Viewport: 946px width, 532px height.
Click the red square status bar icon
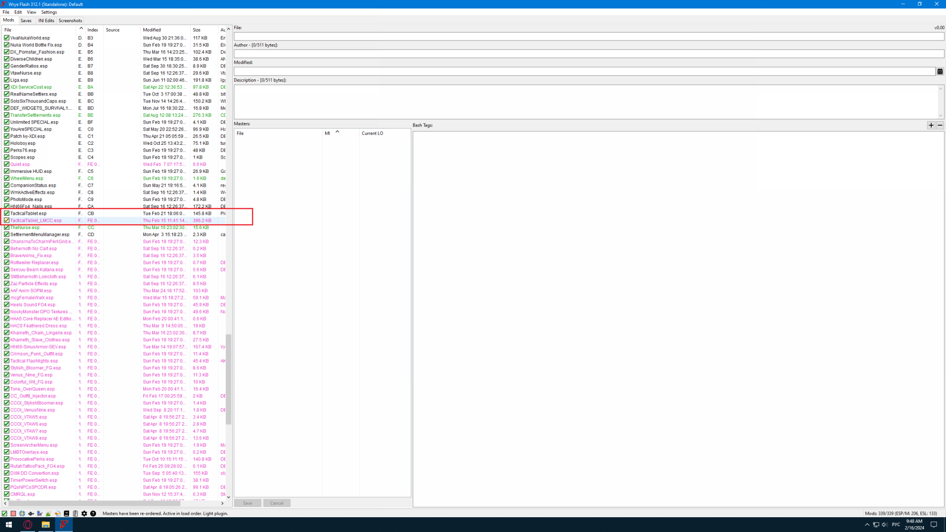[x=13, y=513]
